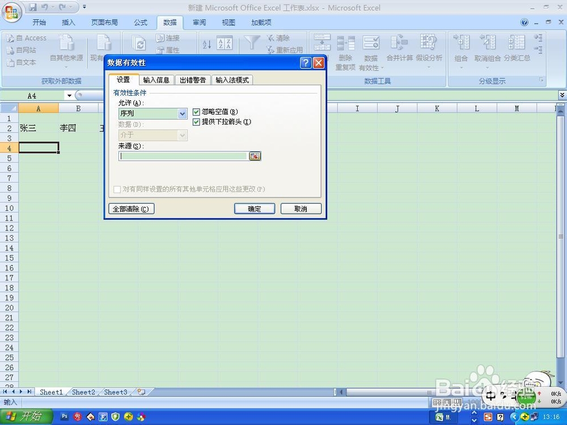567x425 pixels.
Task: Select row 10 header
Action: (9, 208)
